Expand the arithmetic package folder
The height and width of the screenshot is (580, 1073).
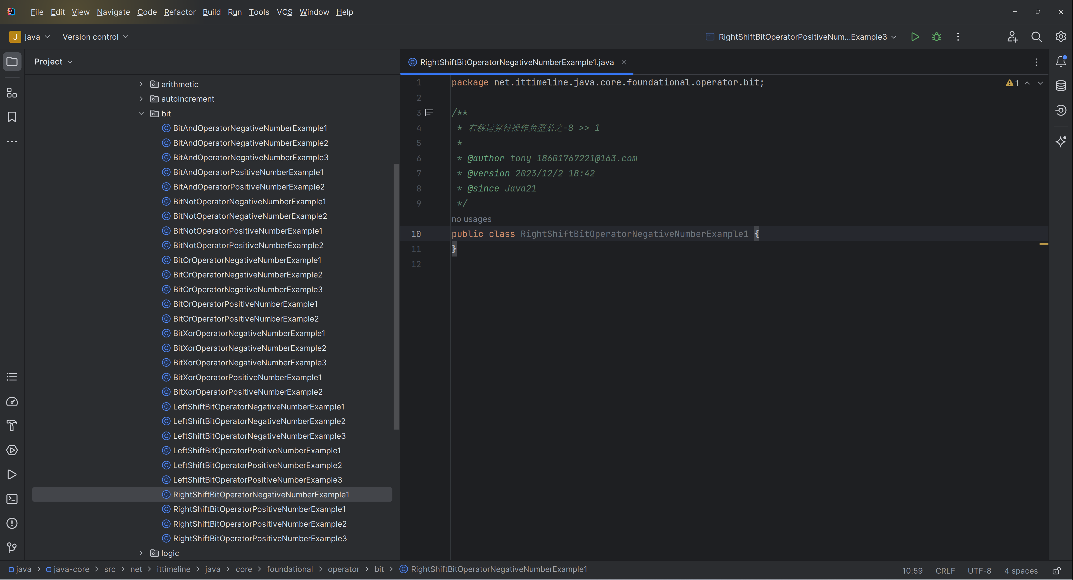(141, 84)
